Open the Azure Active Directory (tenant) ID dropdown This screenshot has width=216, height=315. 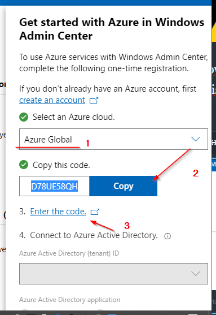pos(113,274)
